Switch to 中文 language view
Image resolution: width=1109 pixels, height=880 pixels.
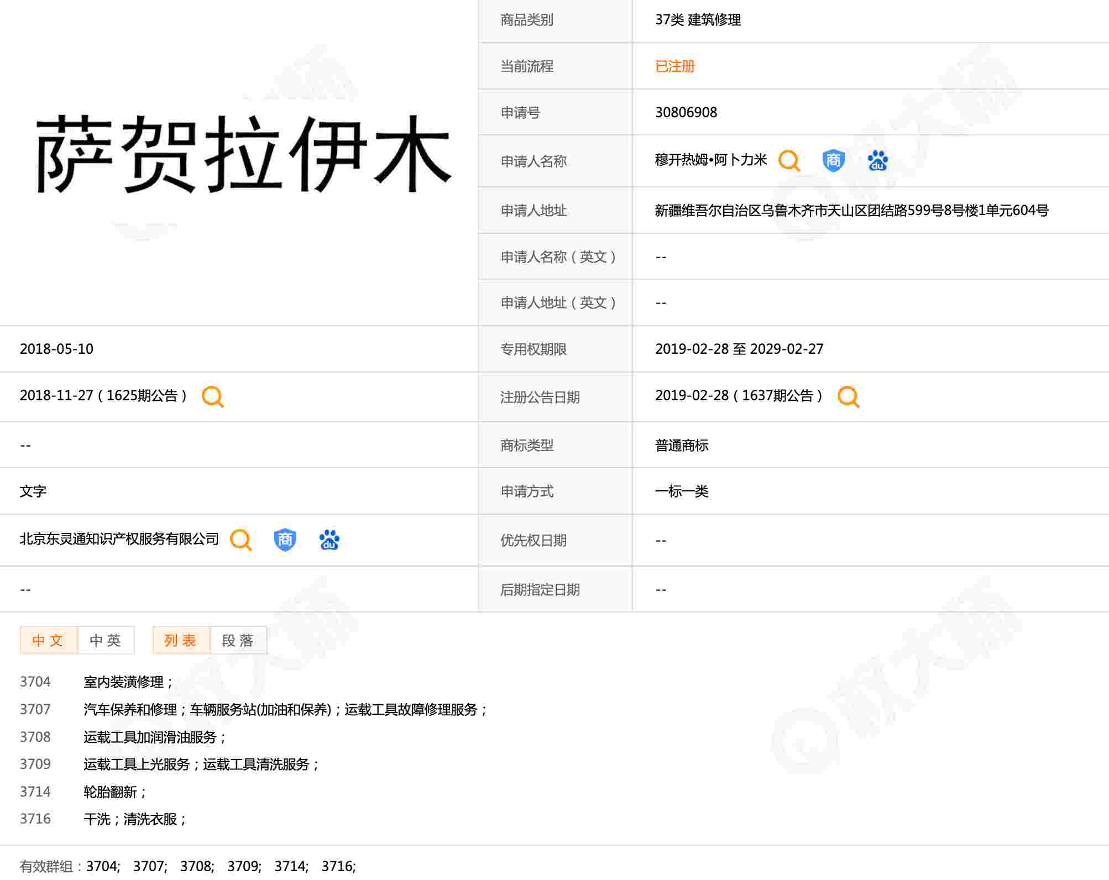(x=48, y=640)
